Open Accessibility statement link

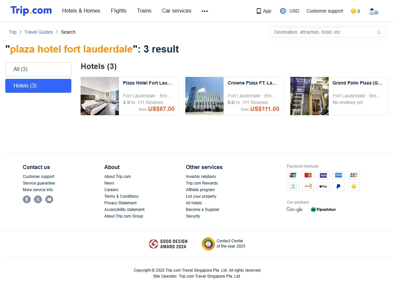(x=125, y=209)
